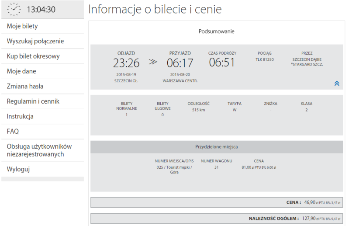
Task: Click the NUMER WAGONU label
Action: tap(217, 161)
